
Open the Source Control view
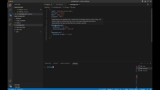click(x=10, y=15)
